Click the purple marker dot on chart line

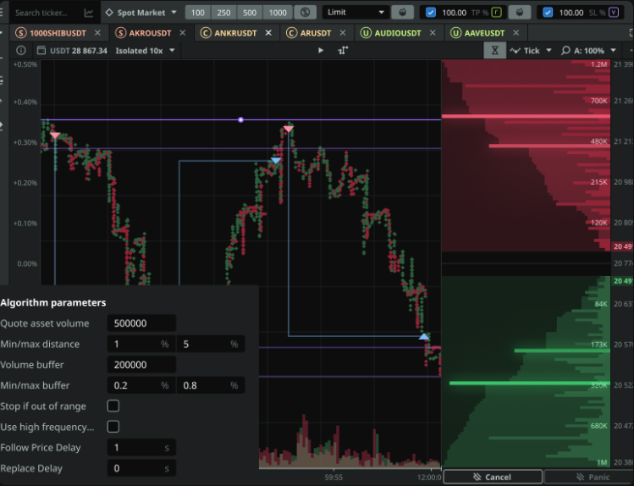pyautogui.click(x=241, y=119)
